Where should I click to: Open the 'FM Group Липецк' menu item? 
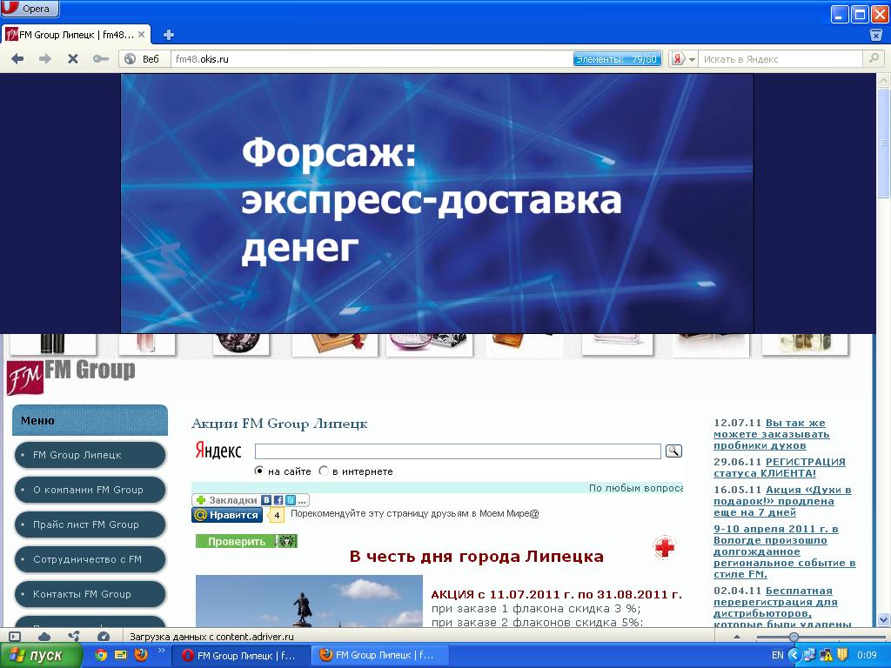(90, 455)
